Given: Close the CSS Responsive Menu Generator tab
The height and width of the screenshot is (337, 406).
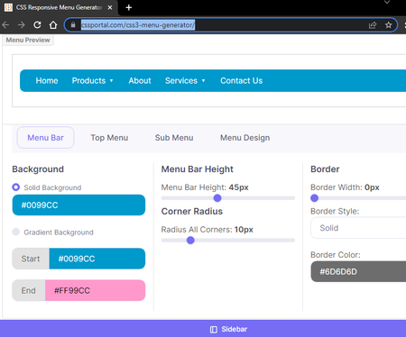Looking at the screenshot, I should [110, 7].
